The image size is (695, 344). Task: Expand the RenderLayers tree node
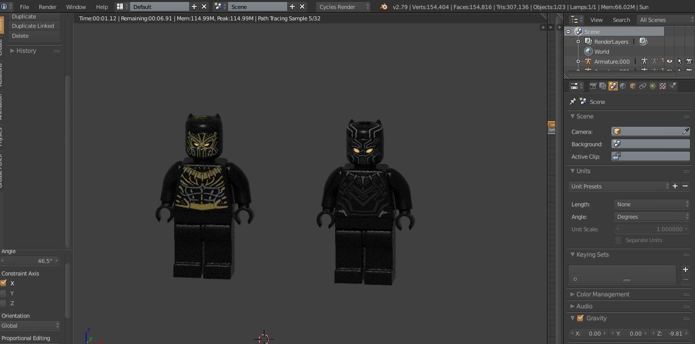click(579, 41)
